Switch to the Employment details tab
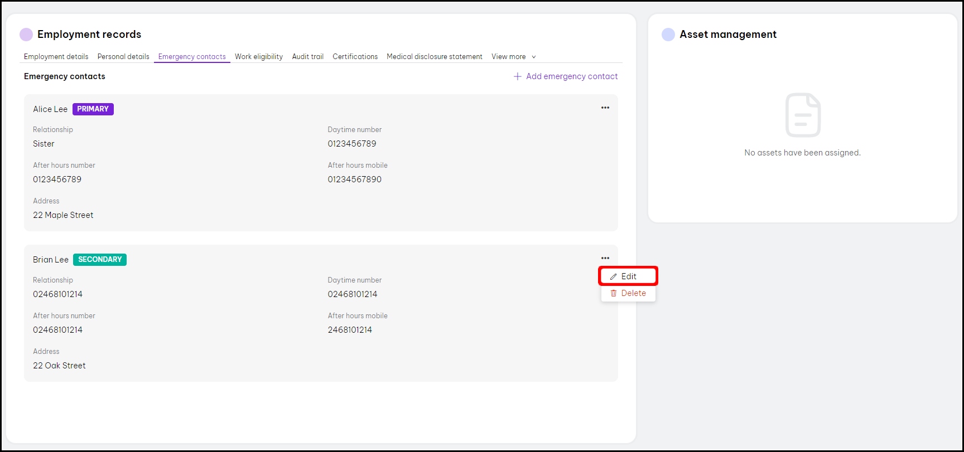This screenshot has height=452, width=964. click(x=56, y=57)
